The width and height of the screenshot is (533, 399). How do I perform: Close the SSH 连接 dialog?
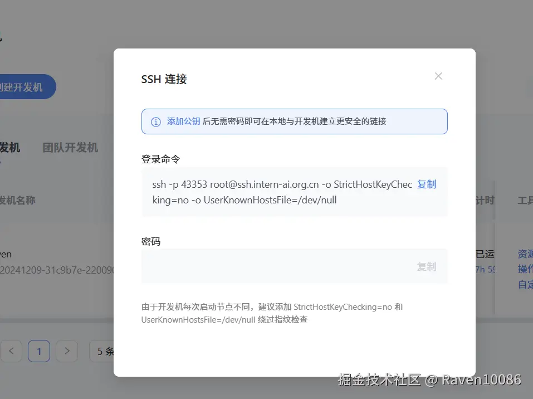coord(438,76)
